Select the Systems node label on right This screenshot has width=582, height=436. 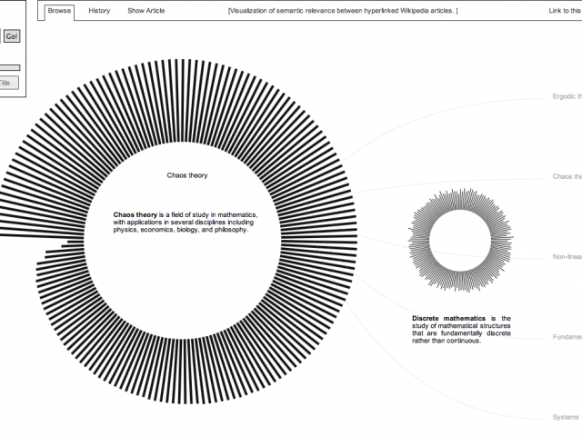(567, 417)
